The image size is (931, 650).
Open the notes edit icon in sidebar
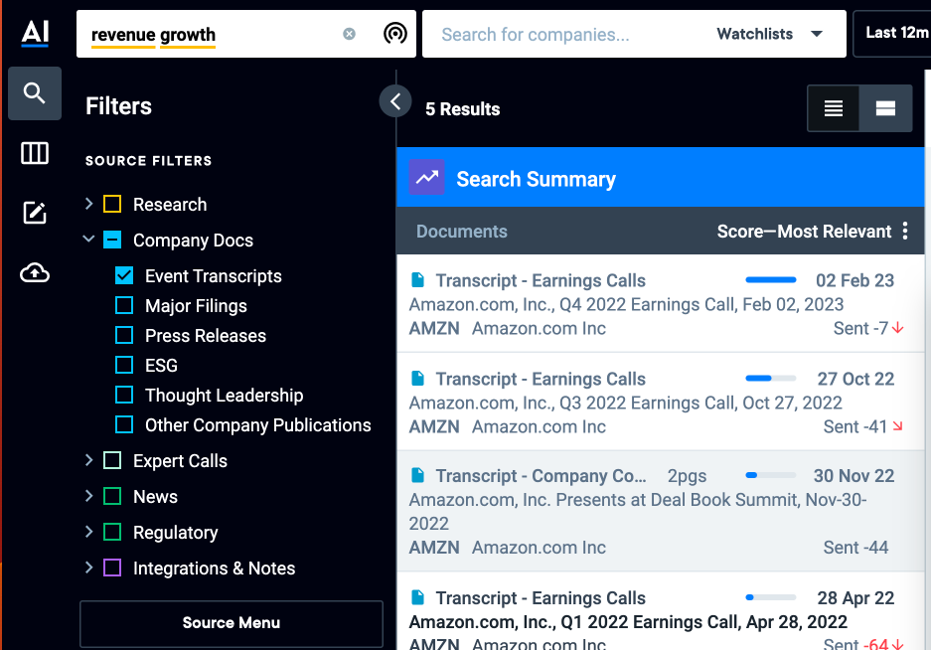[x=35, y=213]
